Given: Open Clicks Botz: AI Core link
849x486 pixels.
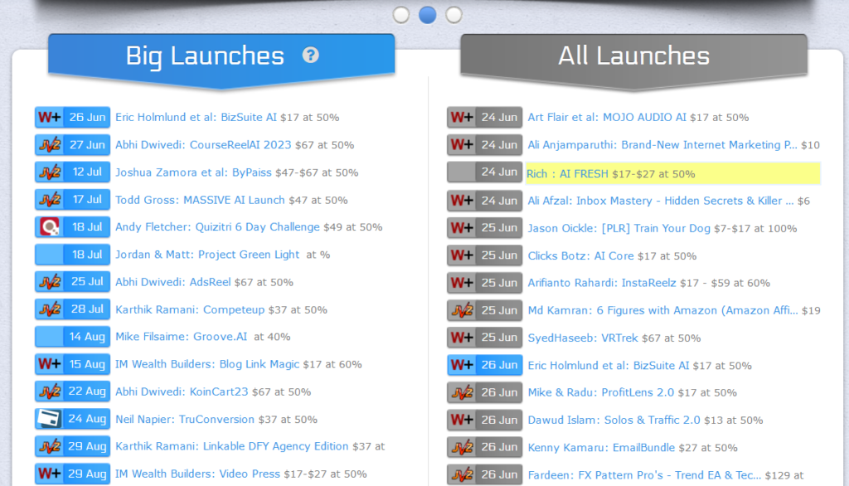Looking at the screenshot, I should tap(580, 255).
